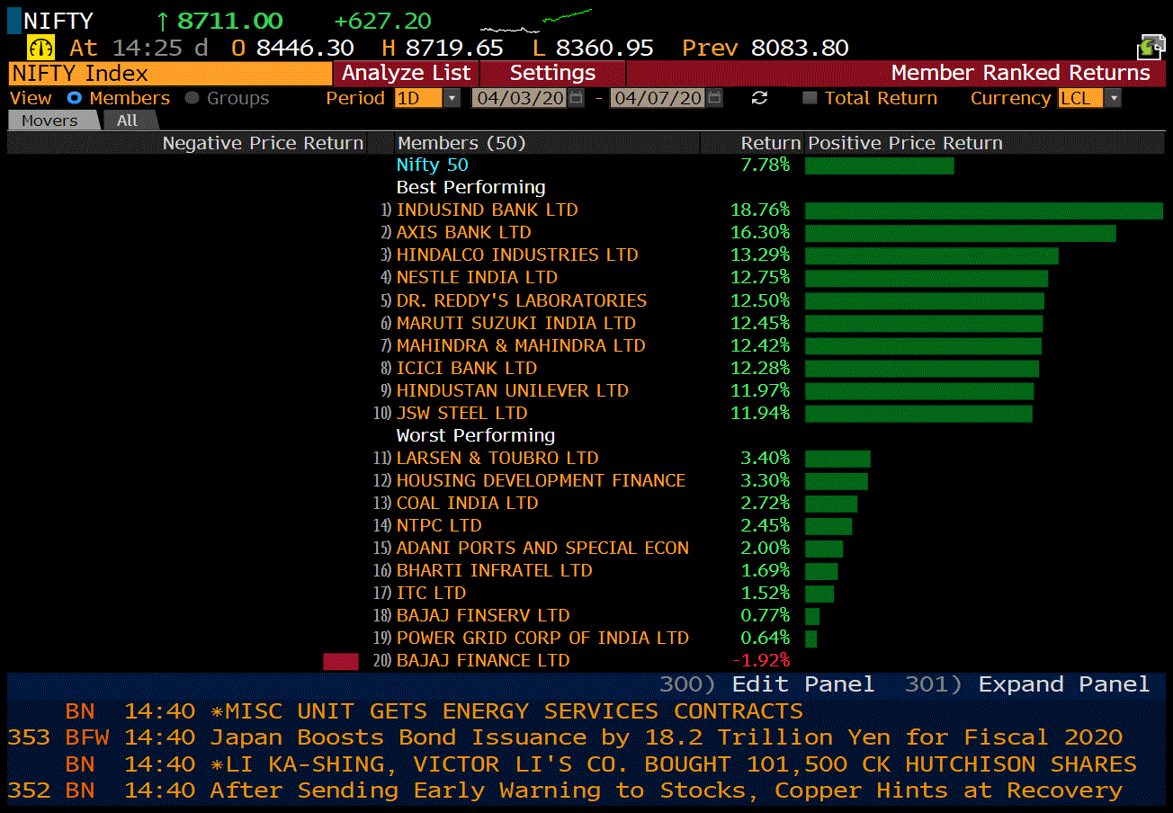
Task: Click the red Bajaj Finance negative return bar
Action: [x=341, y=661]
